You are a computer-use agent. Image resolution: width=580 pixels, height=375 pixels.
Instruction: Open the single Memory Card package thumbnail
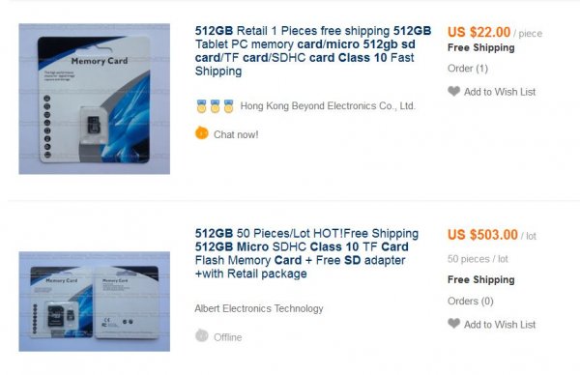[x=95, y=99]
